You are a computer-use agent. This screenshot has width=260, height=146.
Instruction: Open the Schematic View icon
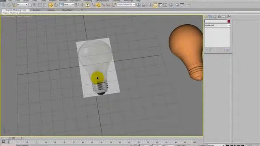pyautogui.click(x=165, y=5)
